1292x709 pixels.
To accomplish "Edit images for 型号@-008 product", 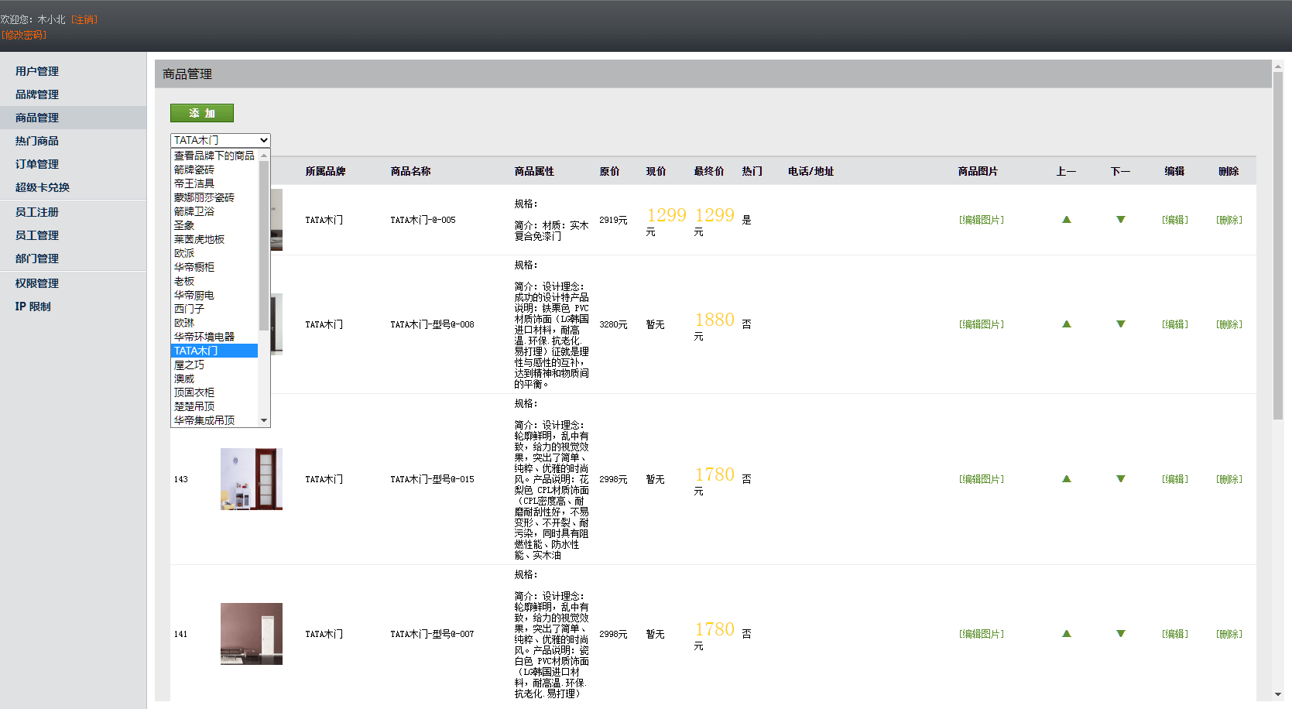I will [982, 324].
